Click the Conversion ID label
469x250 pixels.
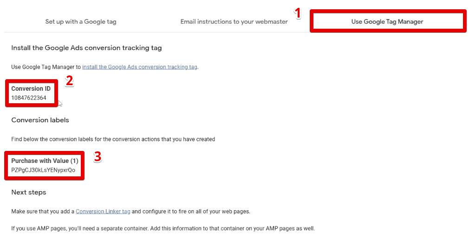[x=31, y=88]
